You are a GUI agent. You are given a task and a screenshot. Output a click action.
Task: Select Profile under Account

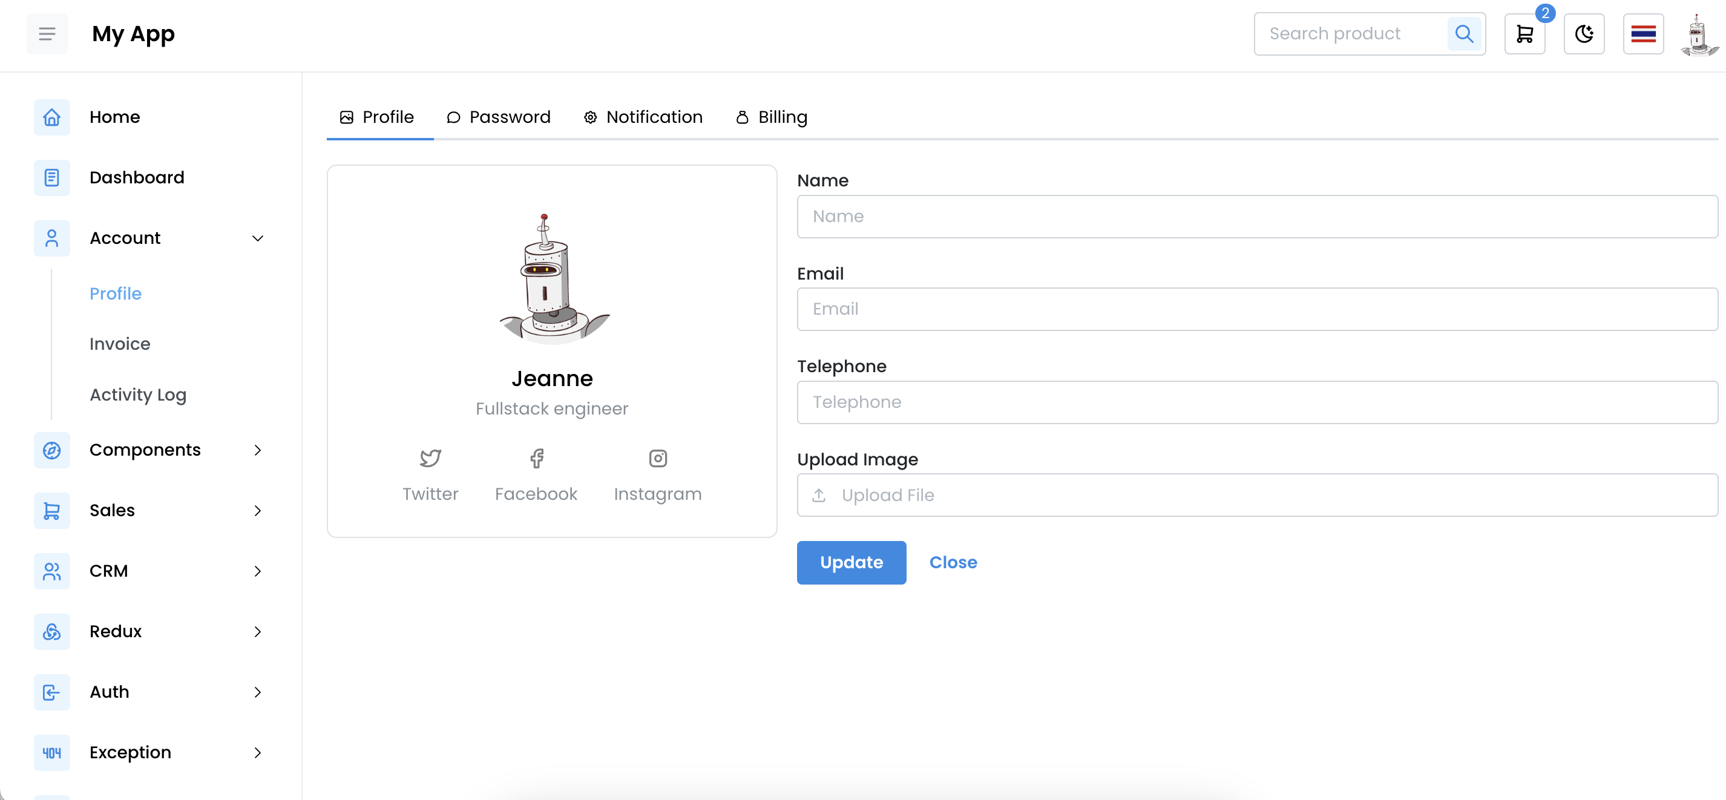[x=115, y=293]
